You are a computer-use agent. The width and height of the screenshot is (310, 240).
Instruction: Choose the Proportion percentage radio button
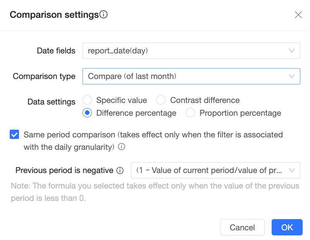click(190, 113)
